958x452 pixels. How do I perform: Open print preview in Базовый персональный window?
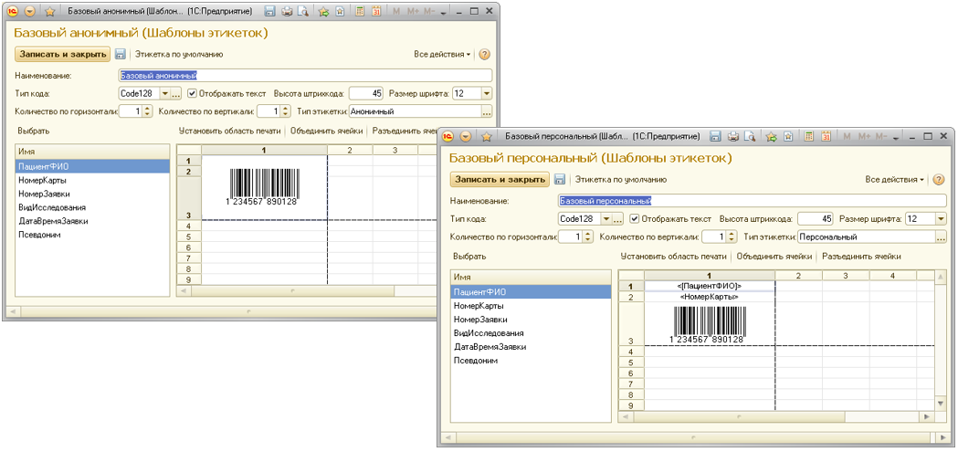749,135
